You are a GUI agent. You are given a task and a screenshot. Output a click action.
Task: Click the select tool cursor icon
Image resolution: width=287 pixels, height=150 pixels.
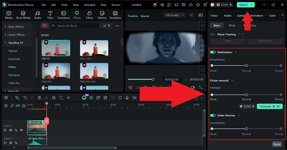(x=17, y=98)
